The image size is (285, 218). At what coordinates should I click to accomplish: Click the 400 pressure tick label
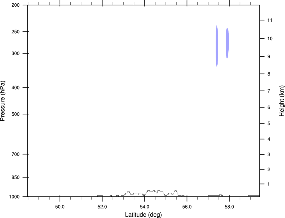point(15,88)
